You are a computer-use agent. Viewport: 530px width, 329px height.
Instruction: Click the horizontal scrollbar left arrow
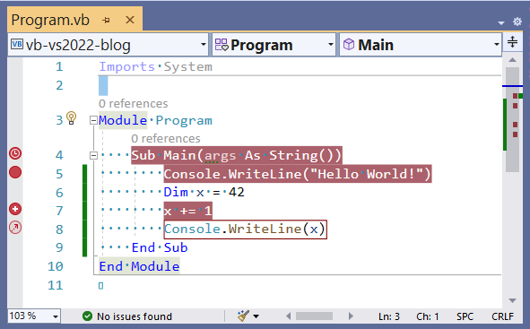click(289, 316)
